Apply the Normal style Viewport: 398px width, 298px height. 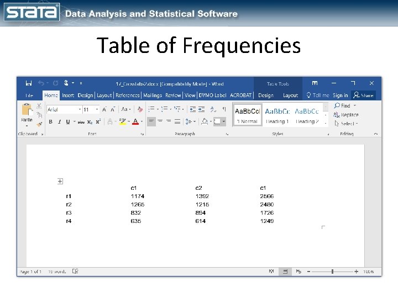click(248, 115)
